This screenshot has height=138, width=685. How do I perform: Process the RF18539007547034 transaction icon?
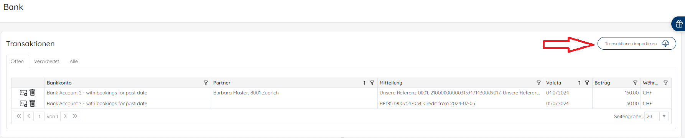coord(23,104)
